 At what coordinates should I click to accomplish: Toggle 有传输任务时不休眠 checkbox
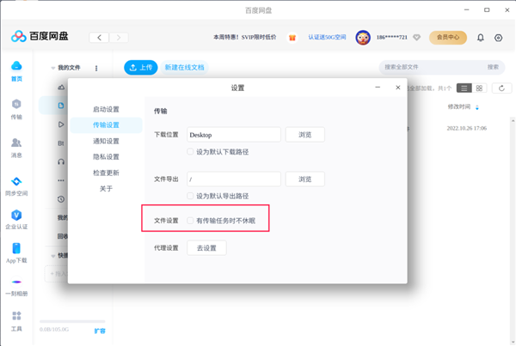coord(191,221)
